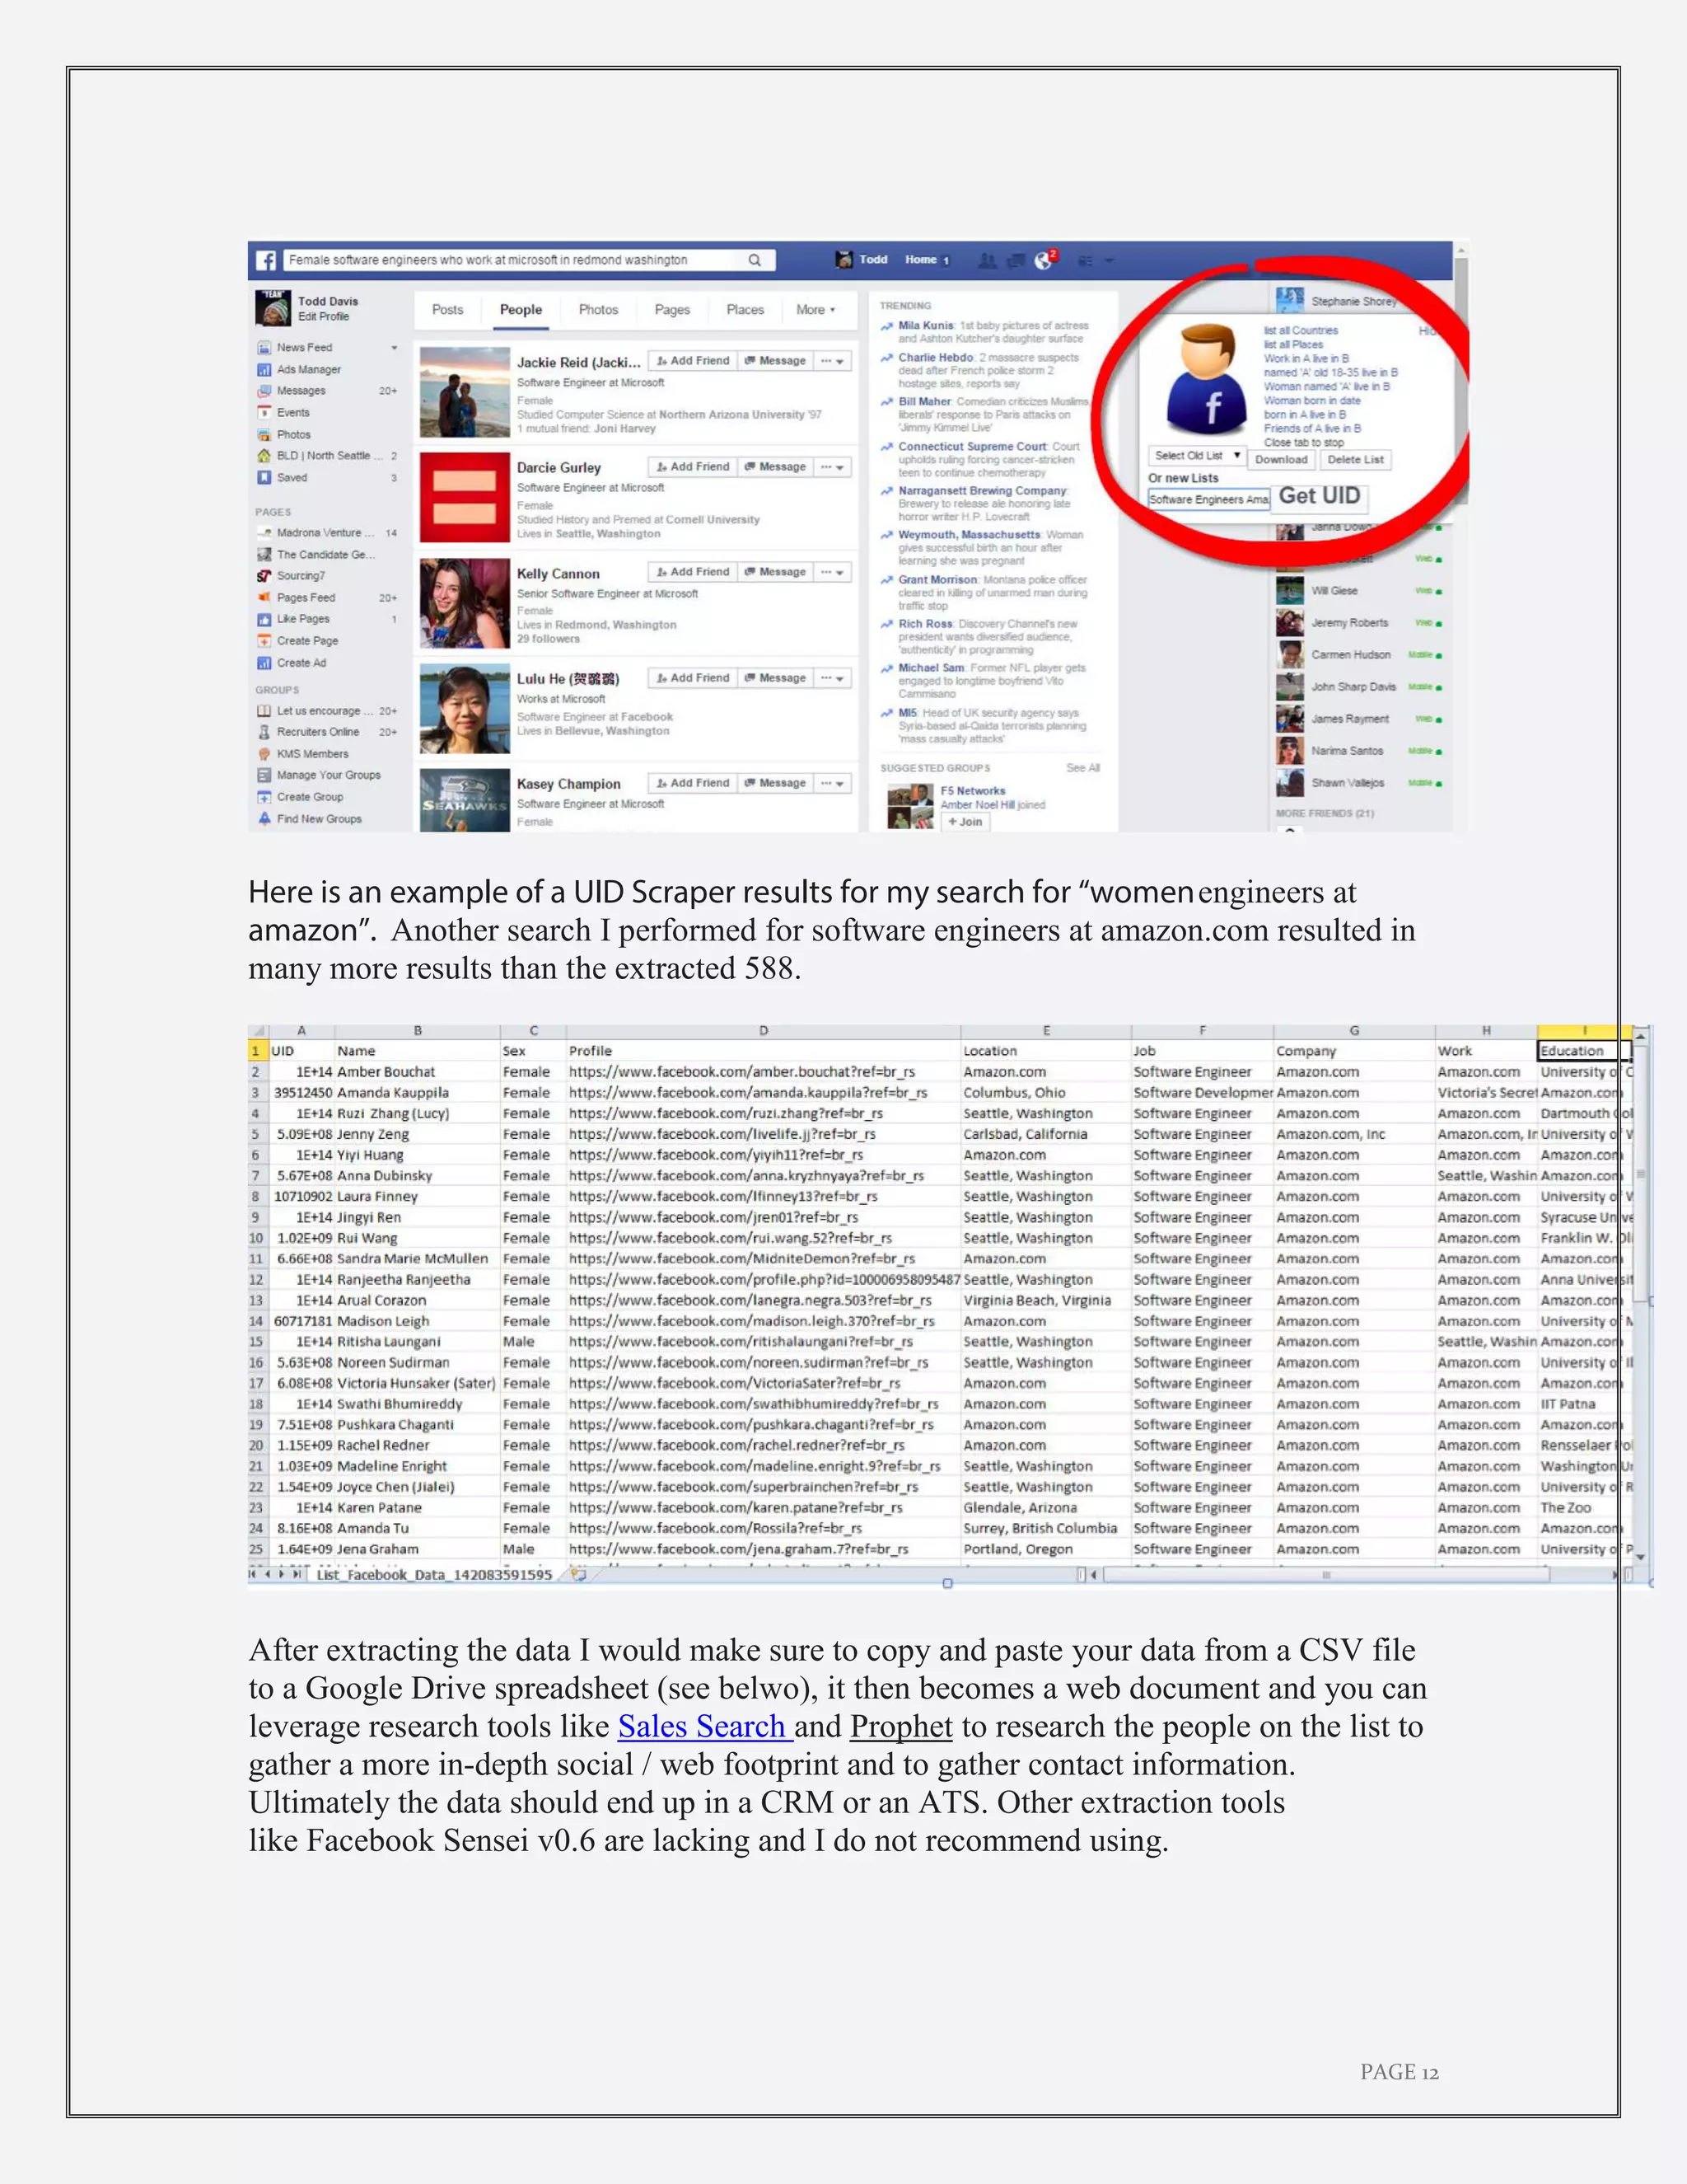Select Manage Your Groups
Image resolution: width=1687 pixels, height=2184 pixels.
click(x=328, y=775)
